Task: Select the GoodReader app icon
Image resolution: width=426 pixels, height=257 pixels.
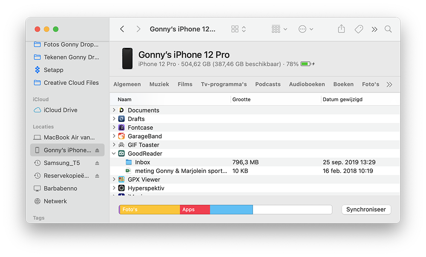Action: (123, 153)
